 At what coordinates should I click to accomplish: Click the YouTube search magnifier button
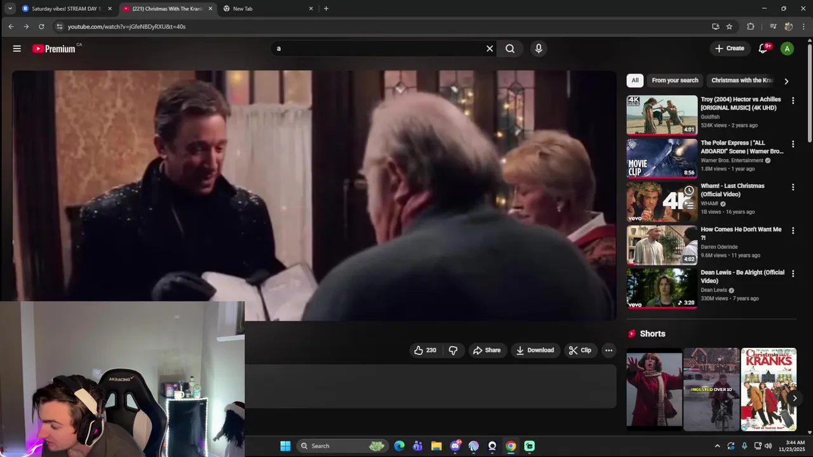(510, 48)
